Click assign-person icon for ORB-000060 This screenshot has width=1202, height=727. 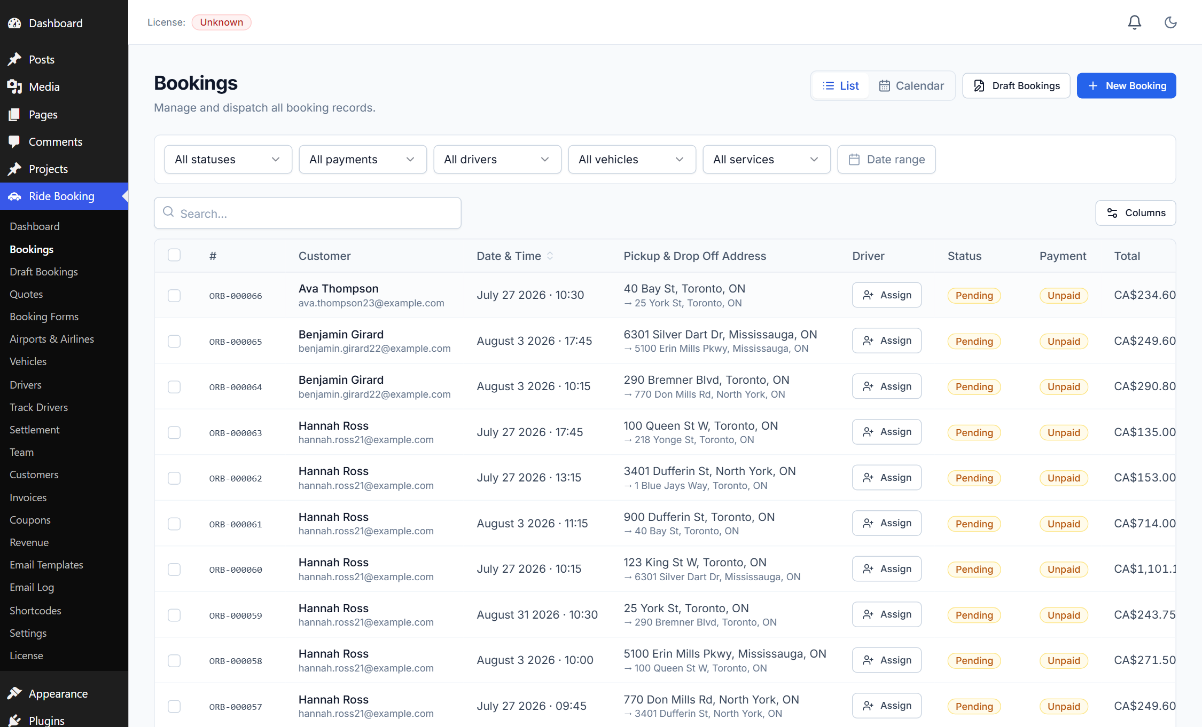(868, 569)
